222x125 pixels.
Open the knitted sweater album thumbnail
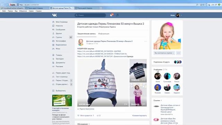click(x=138, y=71)
